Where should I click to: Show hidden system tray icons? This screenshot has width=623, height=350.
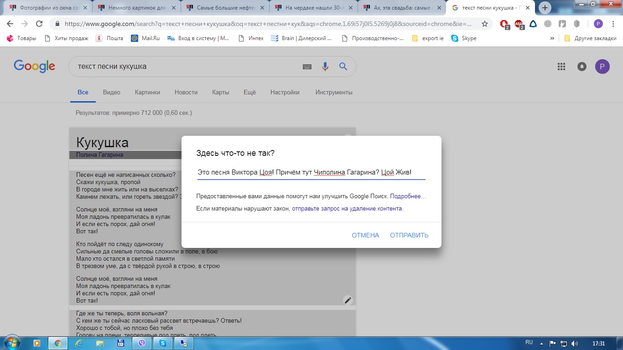tap(542, 343)
